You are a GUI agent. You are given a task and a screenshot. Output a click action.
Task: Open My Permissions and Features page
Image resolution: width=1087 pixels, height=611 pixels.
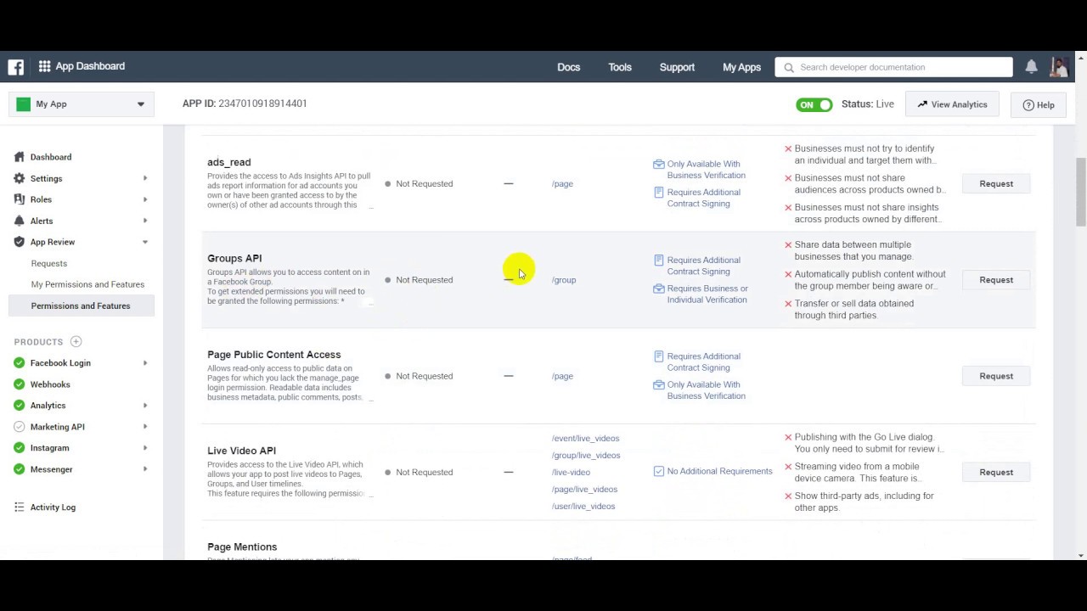(87, 284)
